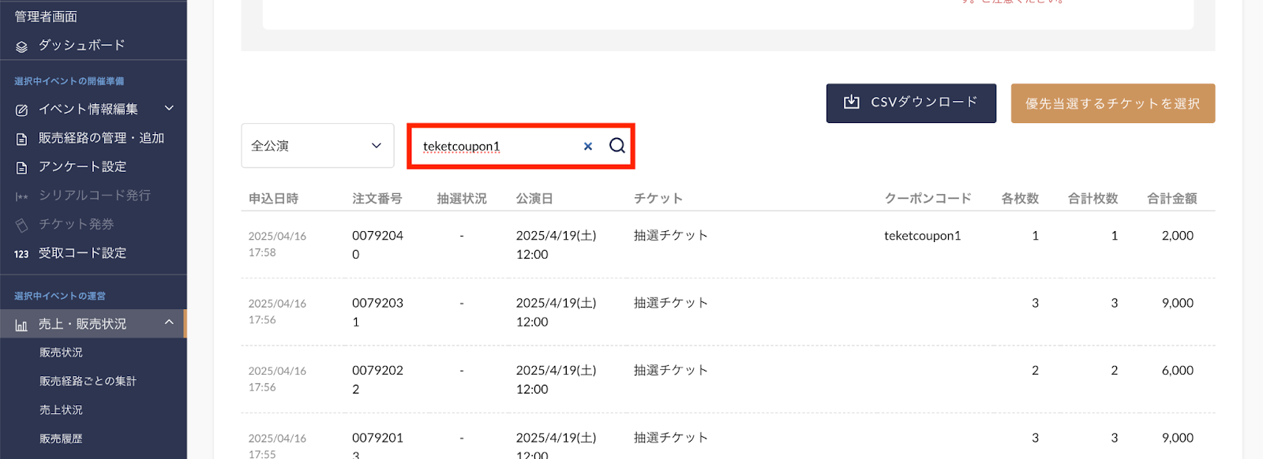
Task: Click the 123 receipt code icon
Action: click(x=21, y=254)
